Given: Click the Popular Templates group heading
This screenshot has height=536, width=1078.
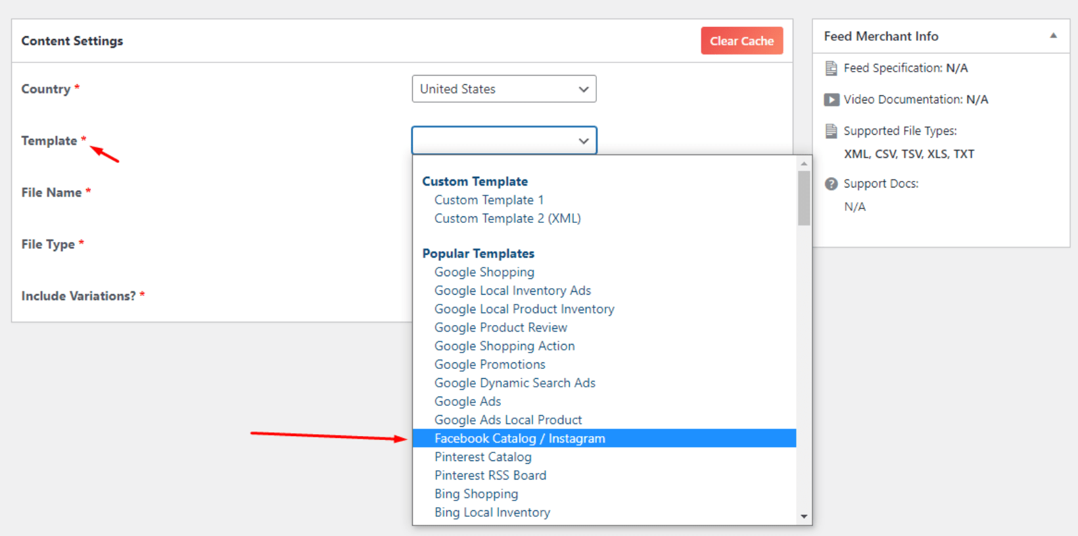Looking at the screenshot, I should 478,254.
